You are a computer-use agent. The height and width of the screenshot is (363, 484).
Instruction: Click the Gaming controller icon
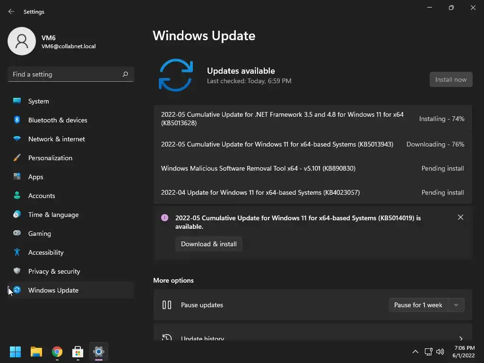pos(17,233)
